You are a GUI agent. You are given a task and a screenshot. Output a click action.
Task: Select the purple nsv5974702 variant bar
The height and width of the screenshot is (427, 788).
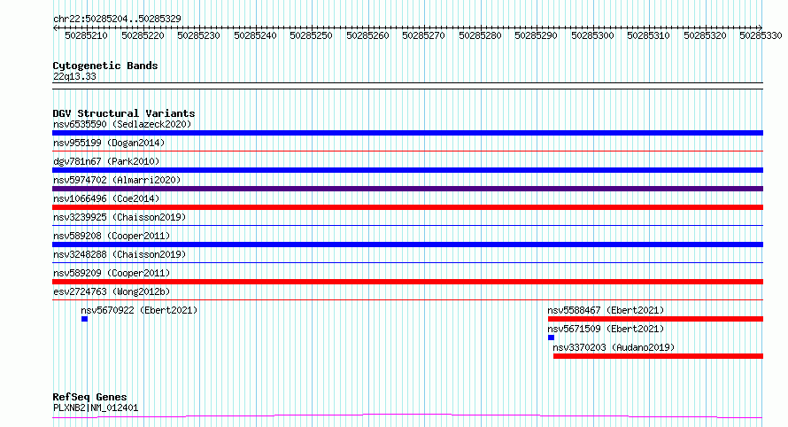[407, 189]
